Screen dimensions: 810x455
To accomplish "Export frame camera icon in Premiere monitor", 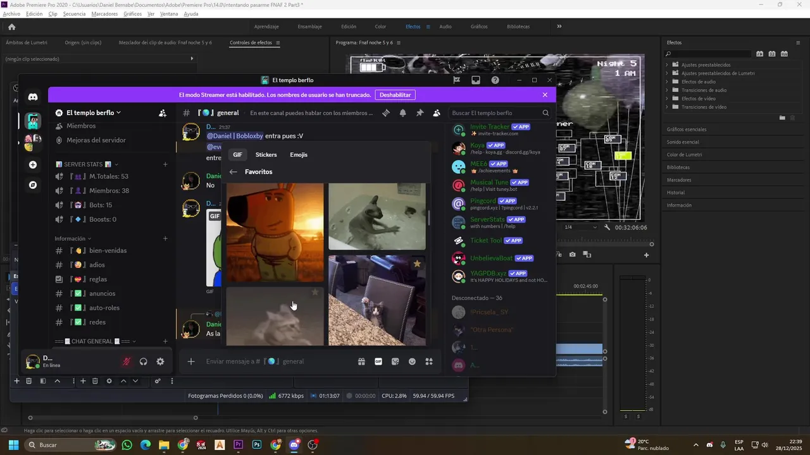I will pos(572,255).
